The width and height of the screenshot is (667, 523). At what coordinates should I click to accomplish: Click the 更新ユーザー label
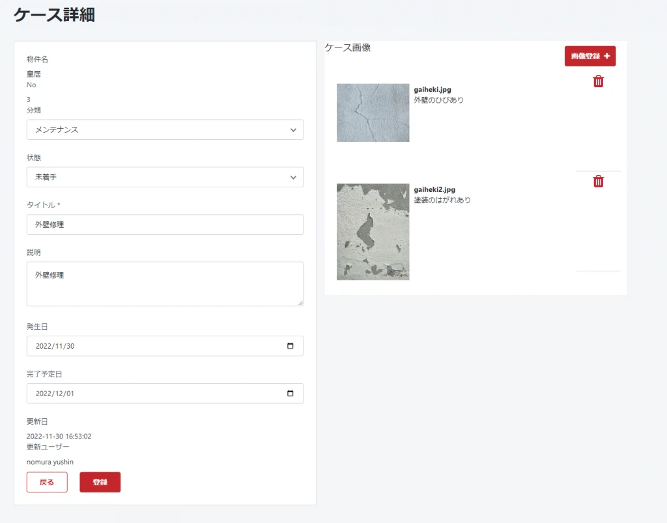click(48, 447)
